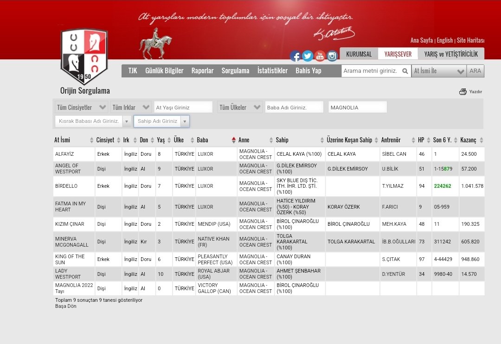Sort table by Antrenör column arrows
The height and width of the screenshot is (344, 501).
[413, 140]
